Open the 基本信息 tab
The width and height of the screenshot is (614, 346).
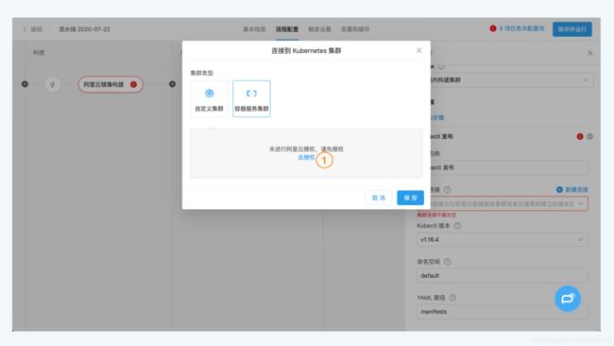click(254, 29)
